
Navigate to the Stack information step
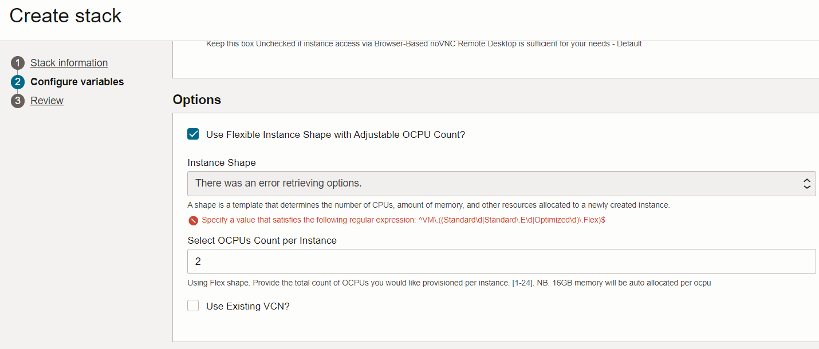click(69, 62)
